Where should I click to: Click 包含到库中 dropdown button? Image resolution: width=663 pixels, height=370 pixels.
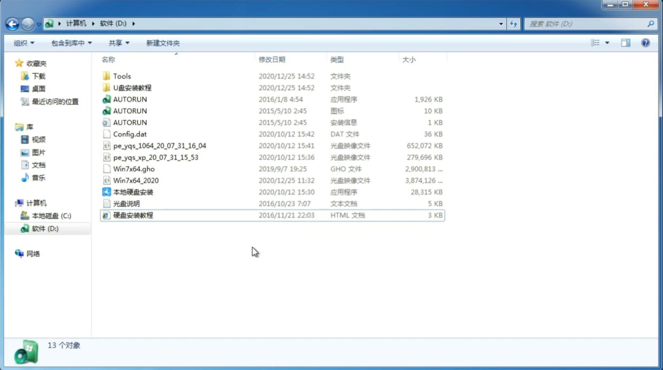pos(70,43)
